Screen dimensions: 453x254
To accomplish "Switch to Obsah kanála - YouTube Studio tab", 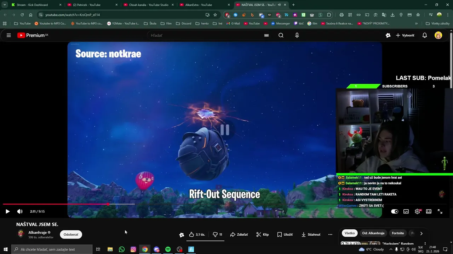I will (x=149, y=5).
